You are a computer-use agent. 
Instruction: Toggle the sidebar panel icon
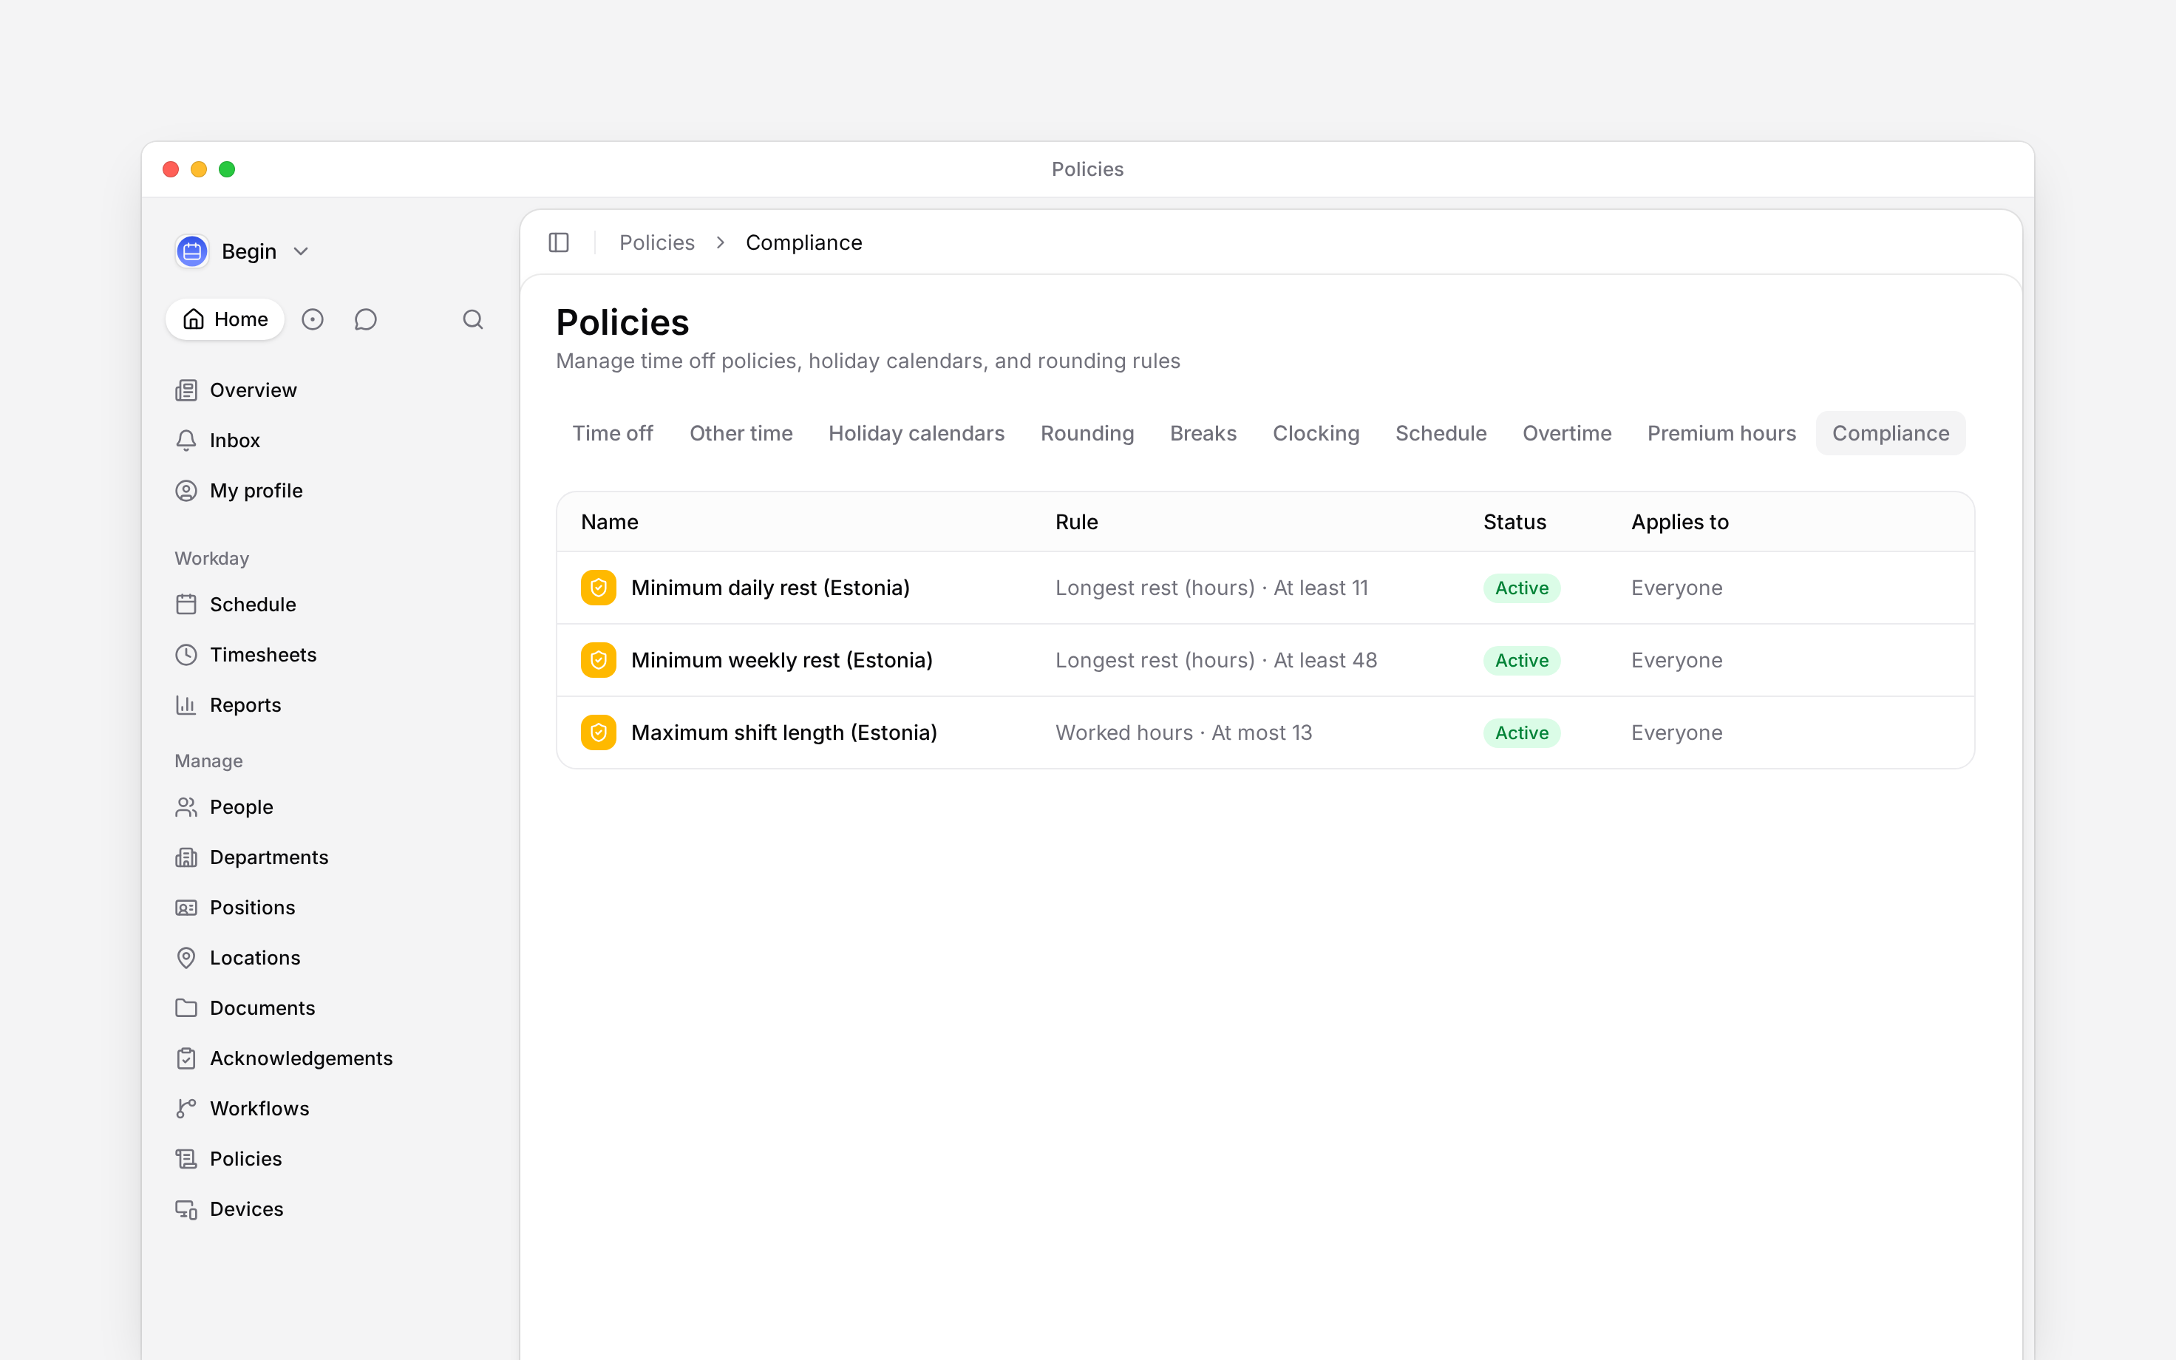tap(558, 243)
